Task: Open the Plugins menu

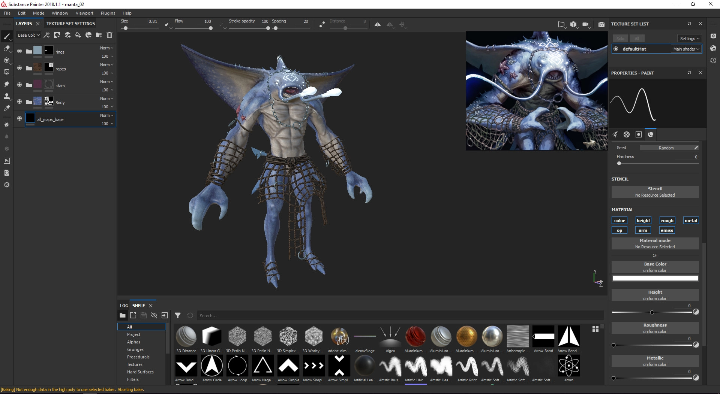Action: (108, 13)
